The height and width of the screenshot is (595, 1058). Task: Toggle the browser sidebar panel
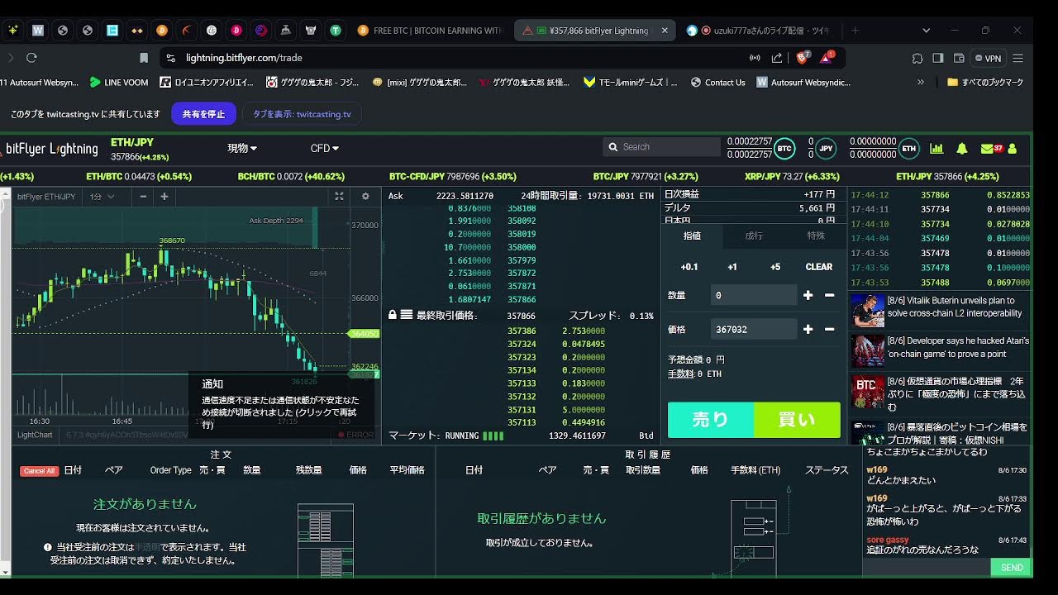(938, 59)
